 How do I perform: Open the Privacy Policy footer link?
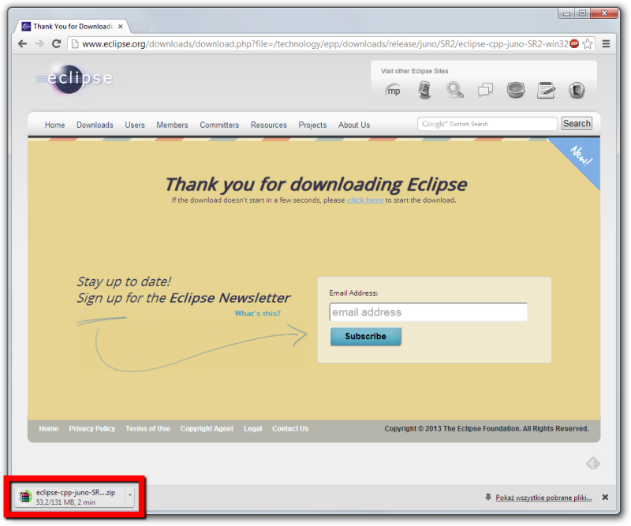pyautogui.click(x=91, y=429)
